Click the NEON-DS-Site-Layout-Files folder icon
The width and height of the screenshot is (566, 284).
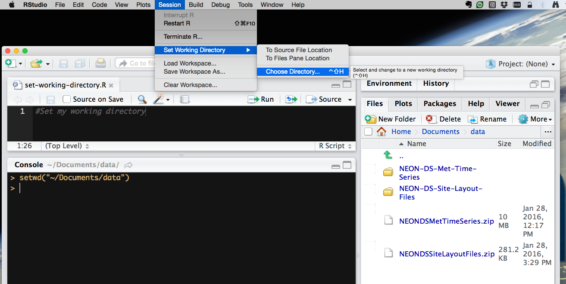[x=388, y=192]
